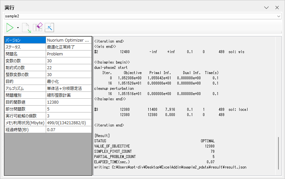Select the 目的 row label

click(x=25, y=81)
